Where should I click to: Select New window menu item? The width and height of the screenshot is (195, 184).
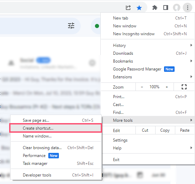(x=148, y=26)
